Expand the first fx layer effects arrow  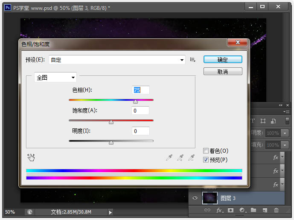click(282, 157)
